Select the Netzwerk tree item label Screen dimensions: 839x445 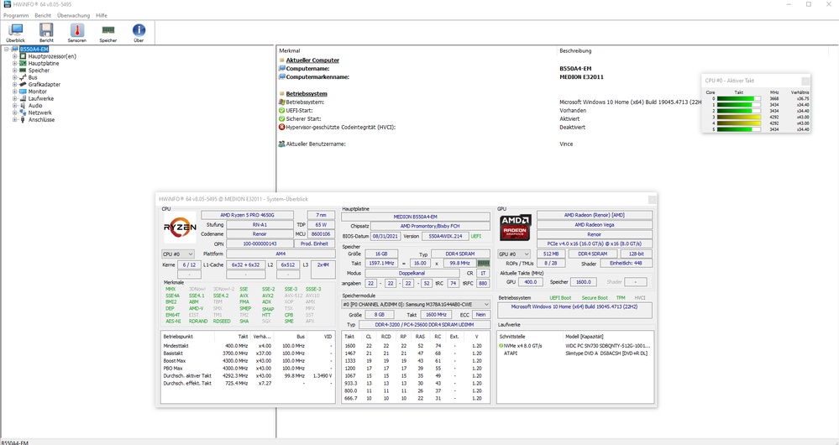[40, 113]
